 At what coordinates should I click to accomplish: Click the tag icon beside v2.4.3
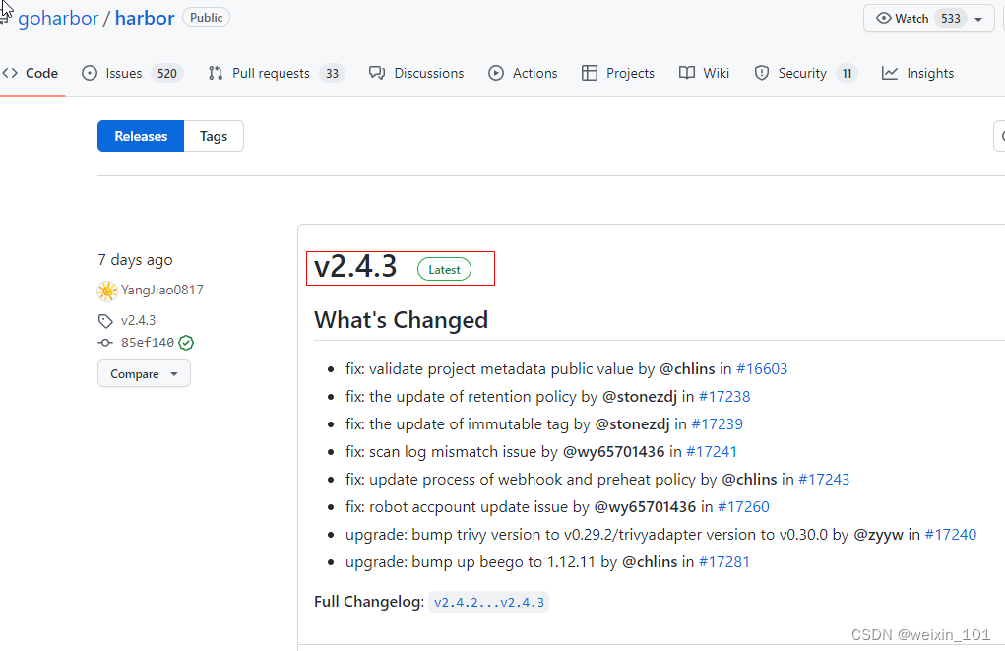[105, 321]
